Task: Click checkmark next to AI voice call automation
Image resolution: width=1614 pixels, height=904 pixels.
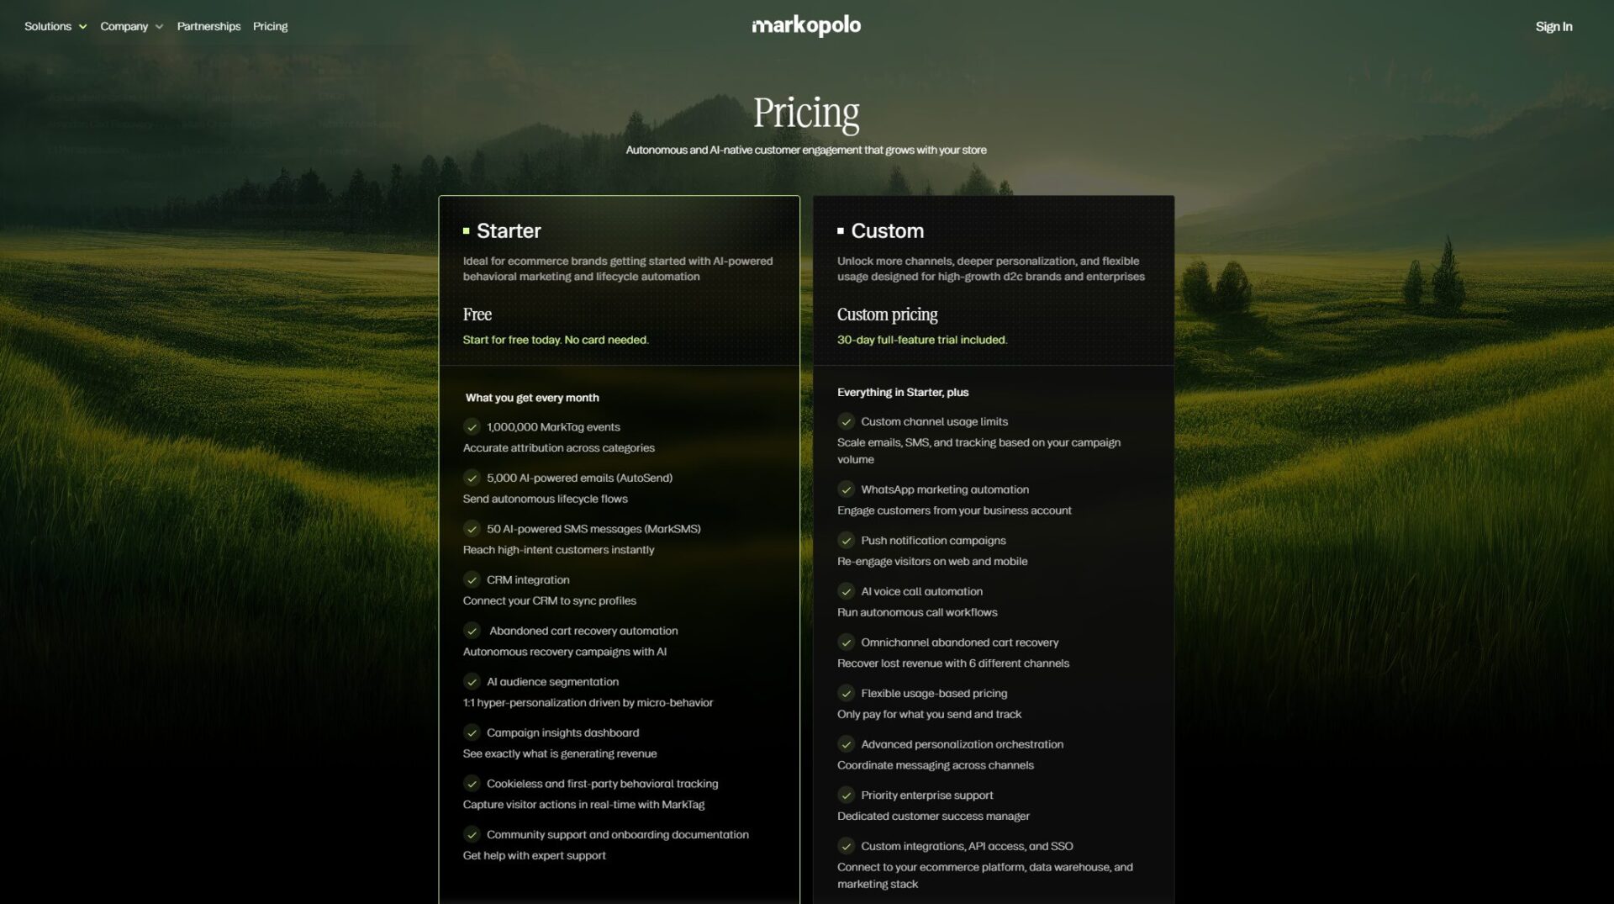Action: pyautogui.click(x=847, y=591)
